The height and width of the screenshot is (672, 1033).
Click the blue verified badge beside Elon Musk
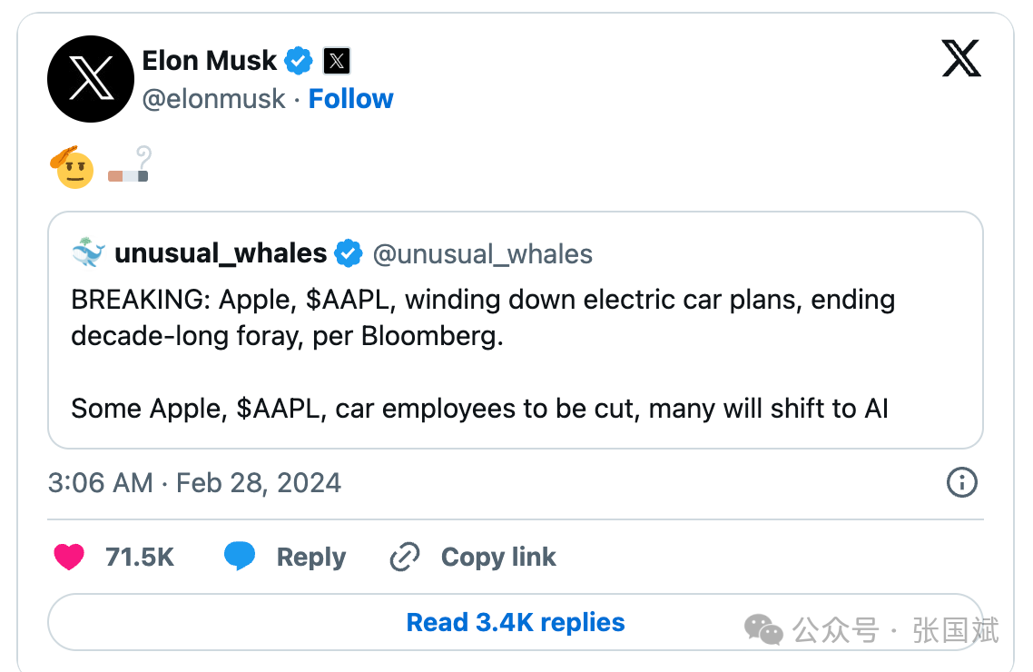pos(299,61)
